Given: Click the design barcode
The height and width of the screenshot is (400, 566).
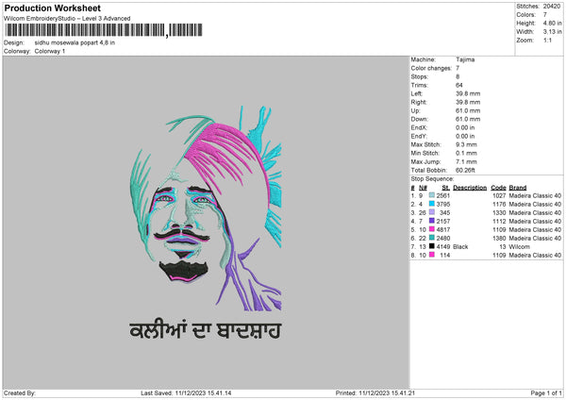Looking at the screenshot, I should coord(104,30).
